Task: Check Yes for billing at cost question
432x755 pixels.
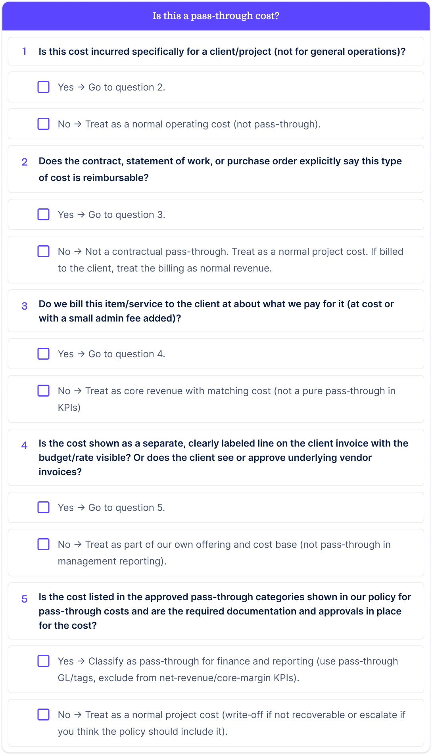Action: (x=43, y=354)
